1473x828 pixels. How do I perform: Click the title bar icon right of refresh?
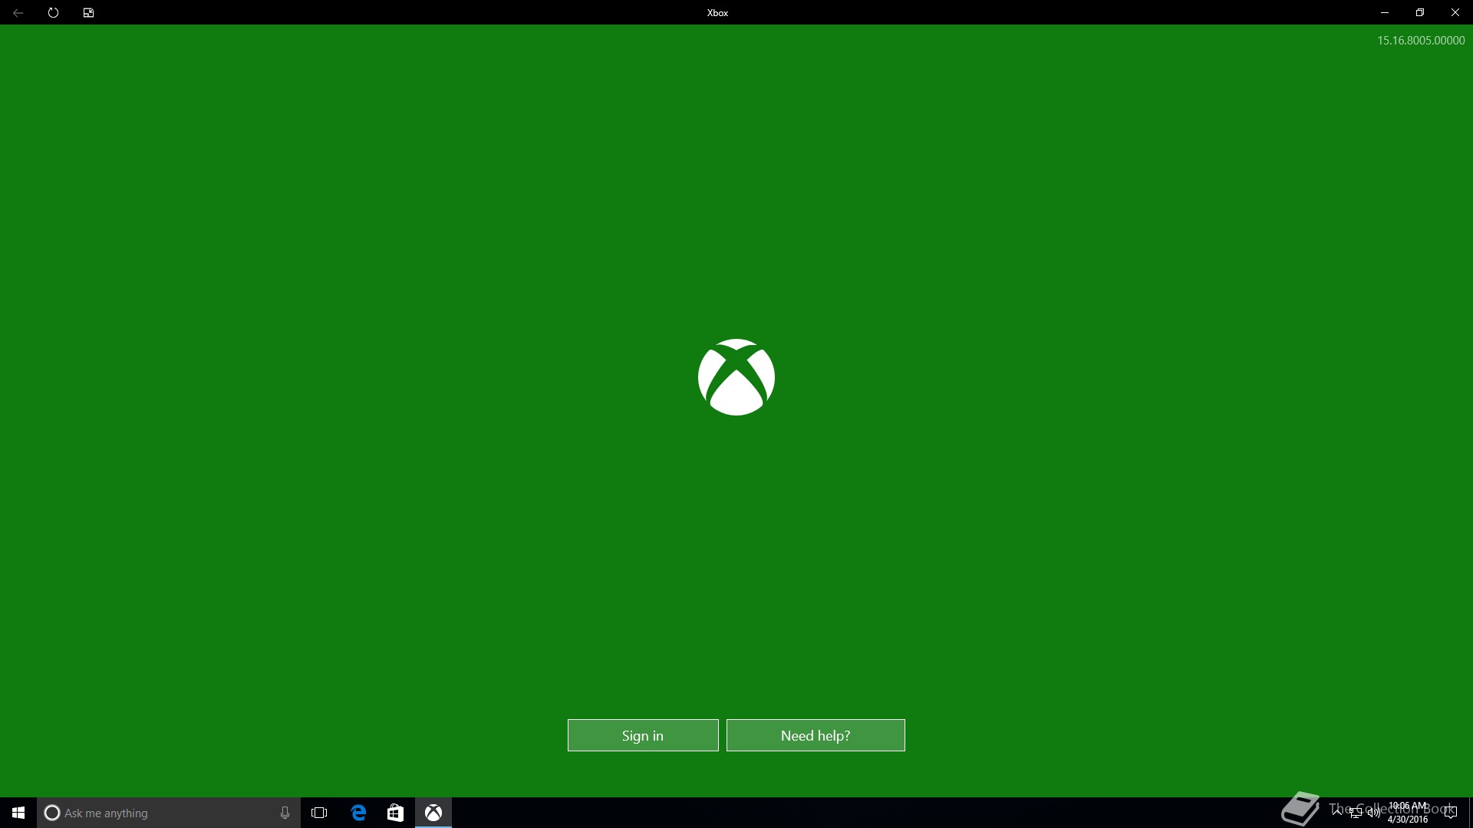click(x=88, y=12)
